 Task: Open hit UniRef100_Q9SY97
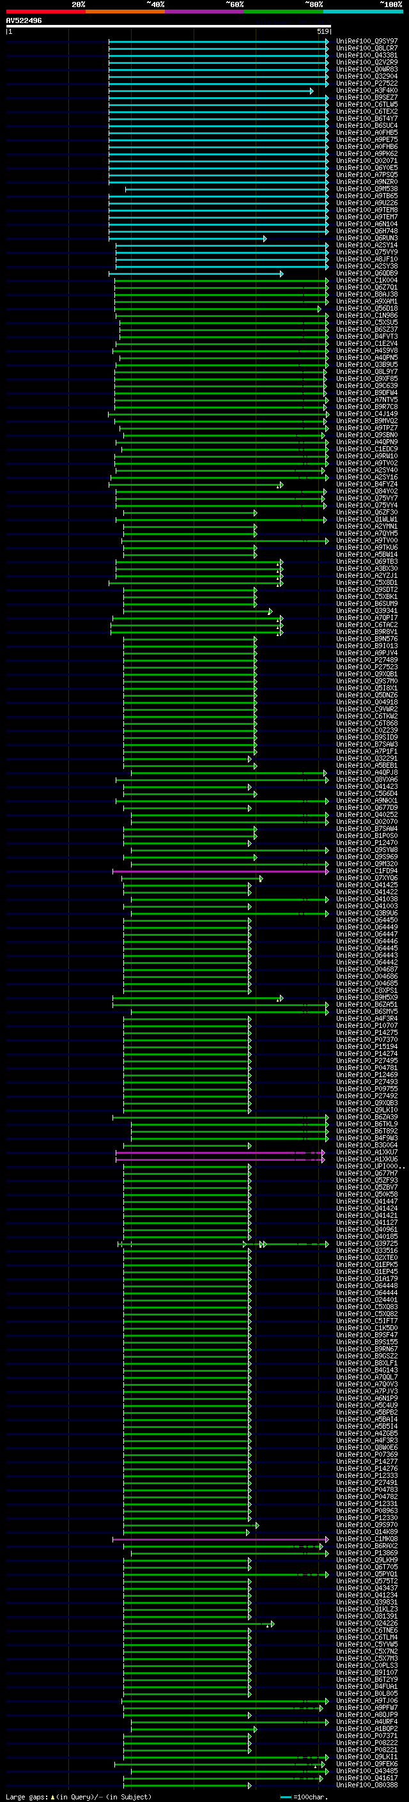click(x=366, y=42)
